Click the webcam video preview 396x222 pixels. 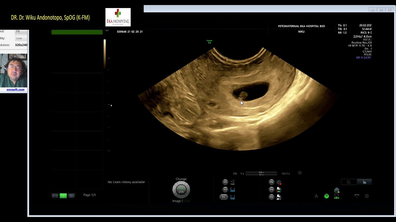tap(14, 71)
